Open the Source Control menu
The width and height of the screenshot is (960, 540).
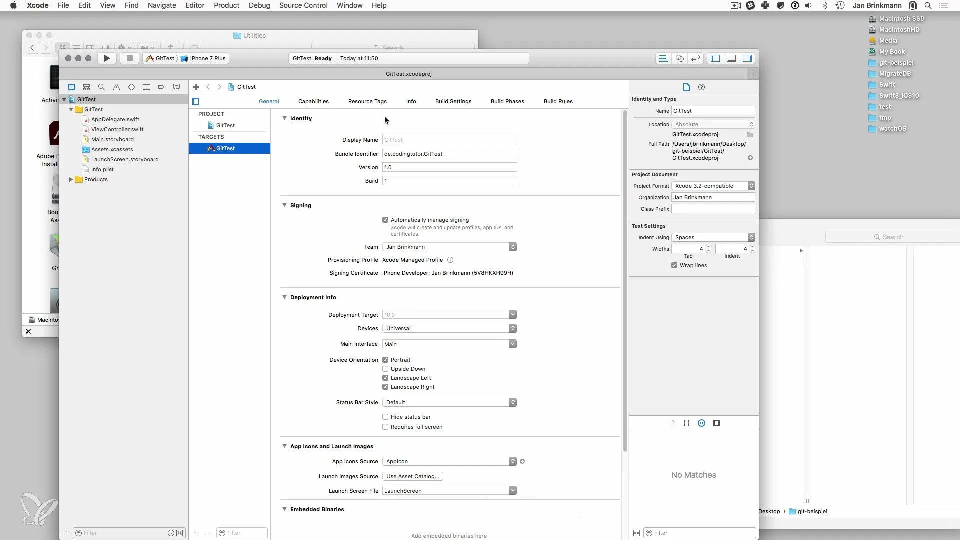click(x=303, y=5)
